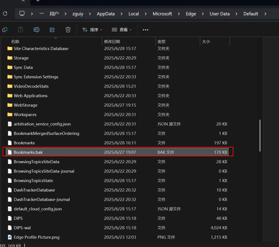This screenshot has width=279, height=247.
Task: Click the 4,024 KB size of DIPS-wal
Action: [219, 228]
